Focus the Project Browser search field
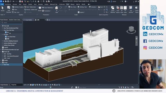 pyautogui.click(x=11, y=22)
